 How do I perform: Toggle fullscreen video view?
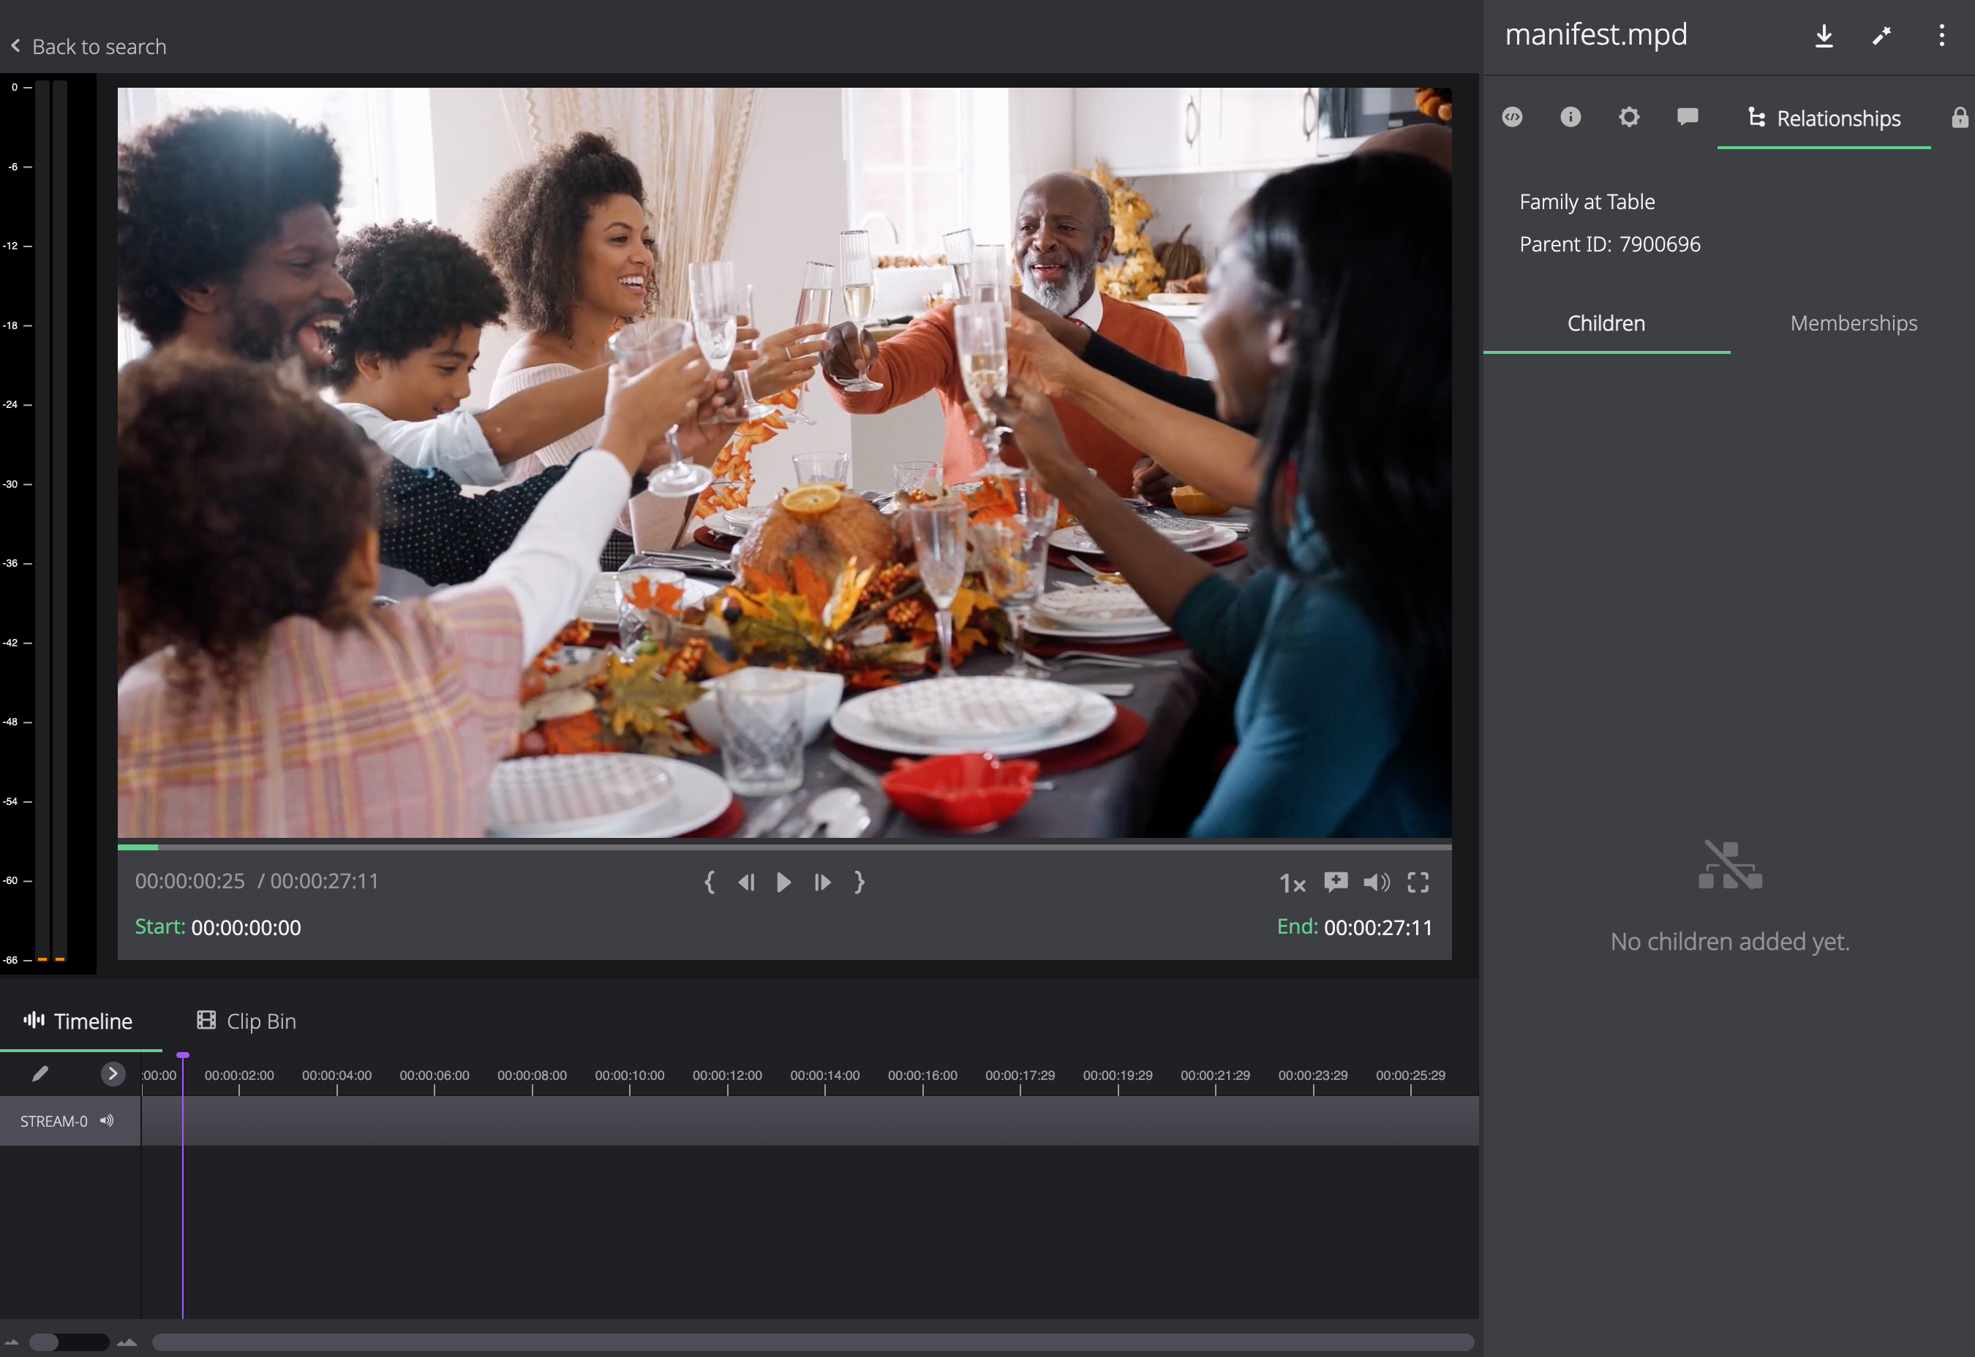coord(1418,882)
